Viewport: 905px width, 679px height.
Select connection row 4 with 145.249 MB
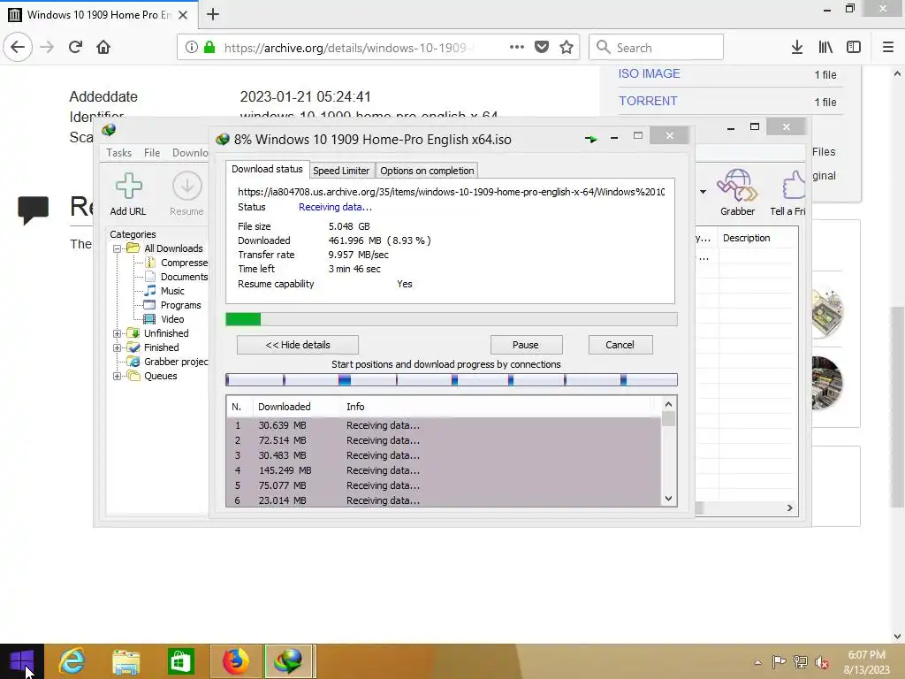(x=444, y=470)
